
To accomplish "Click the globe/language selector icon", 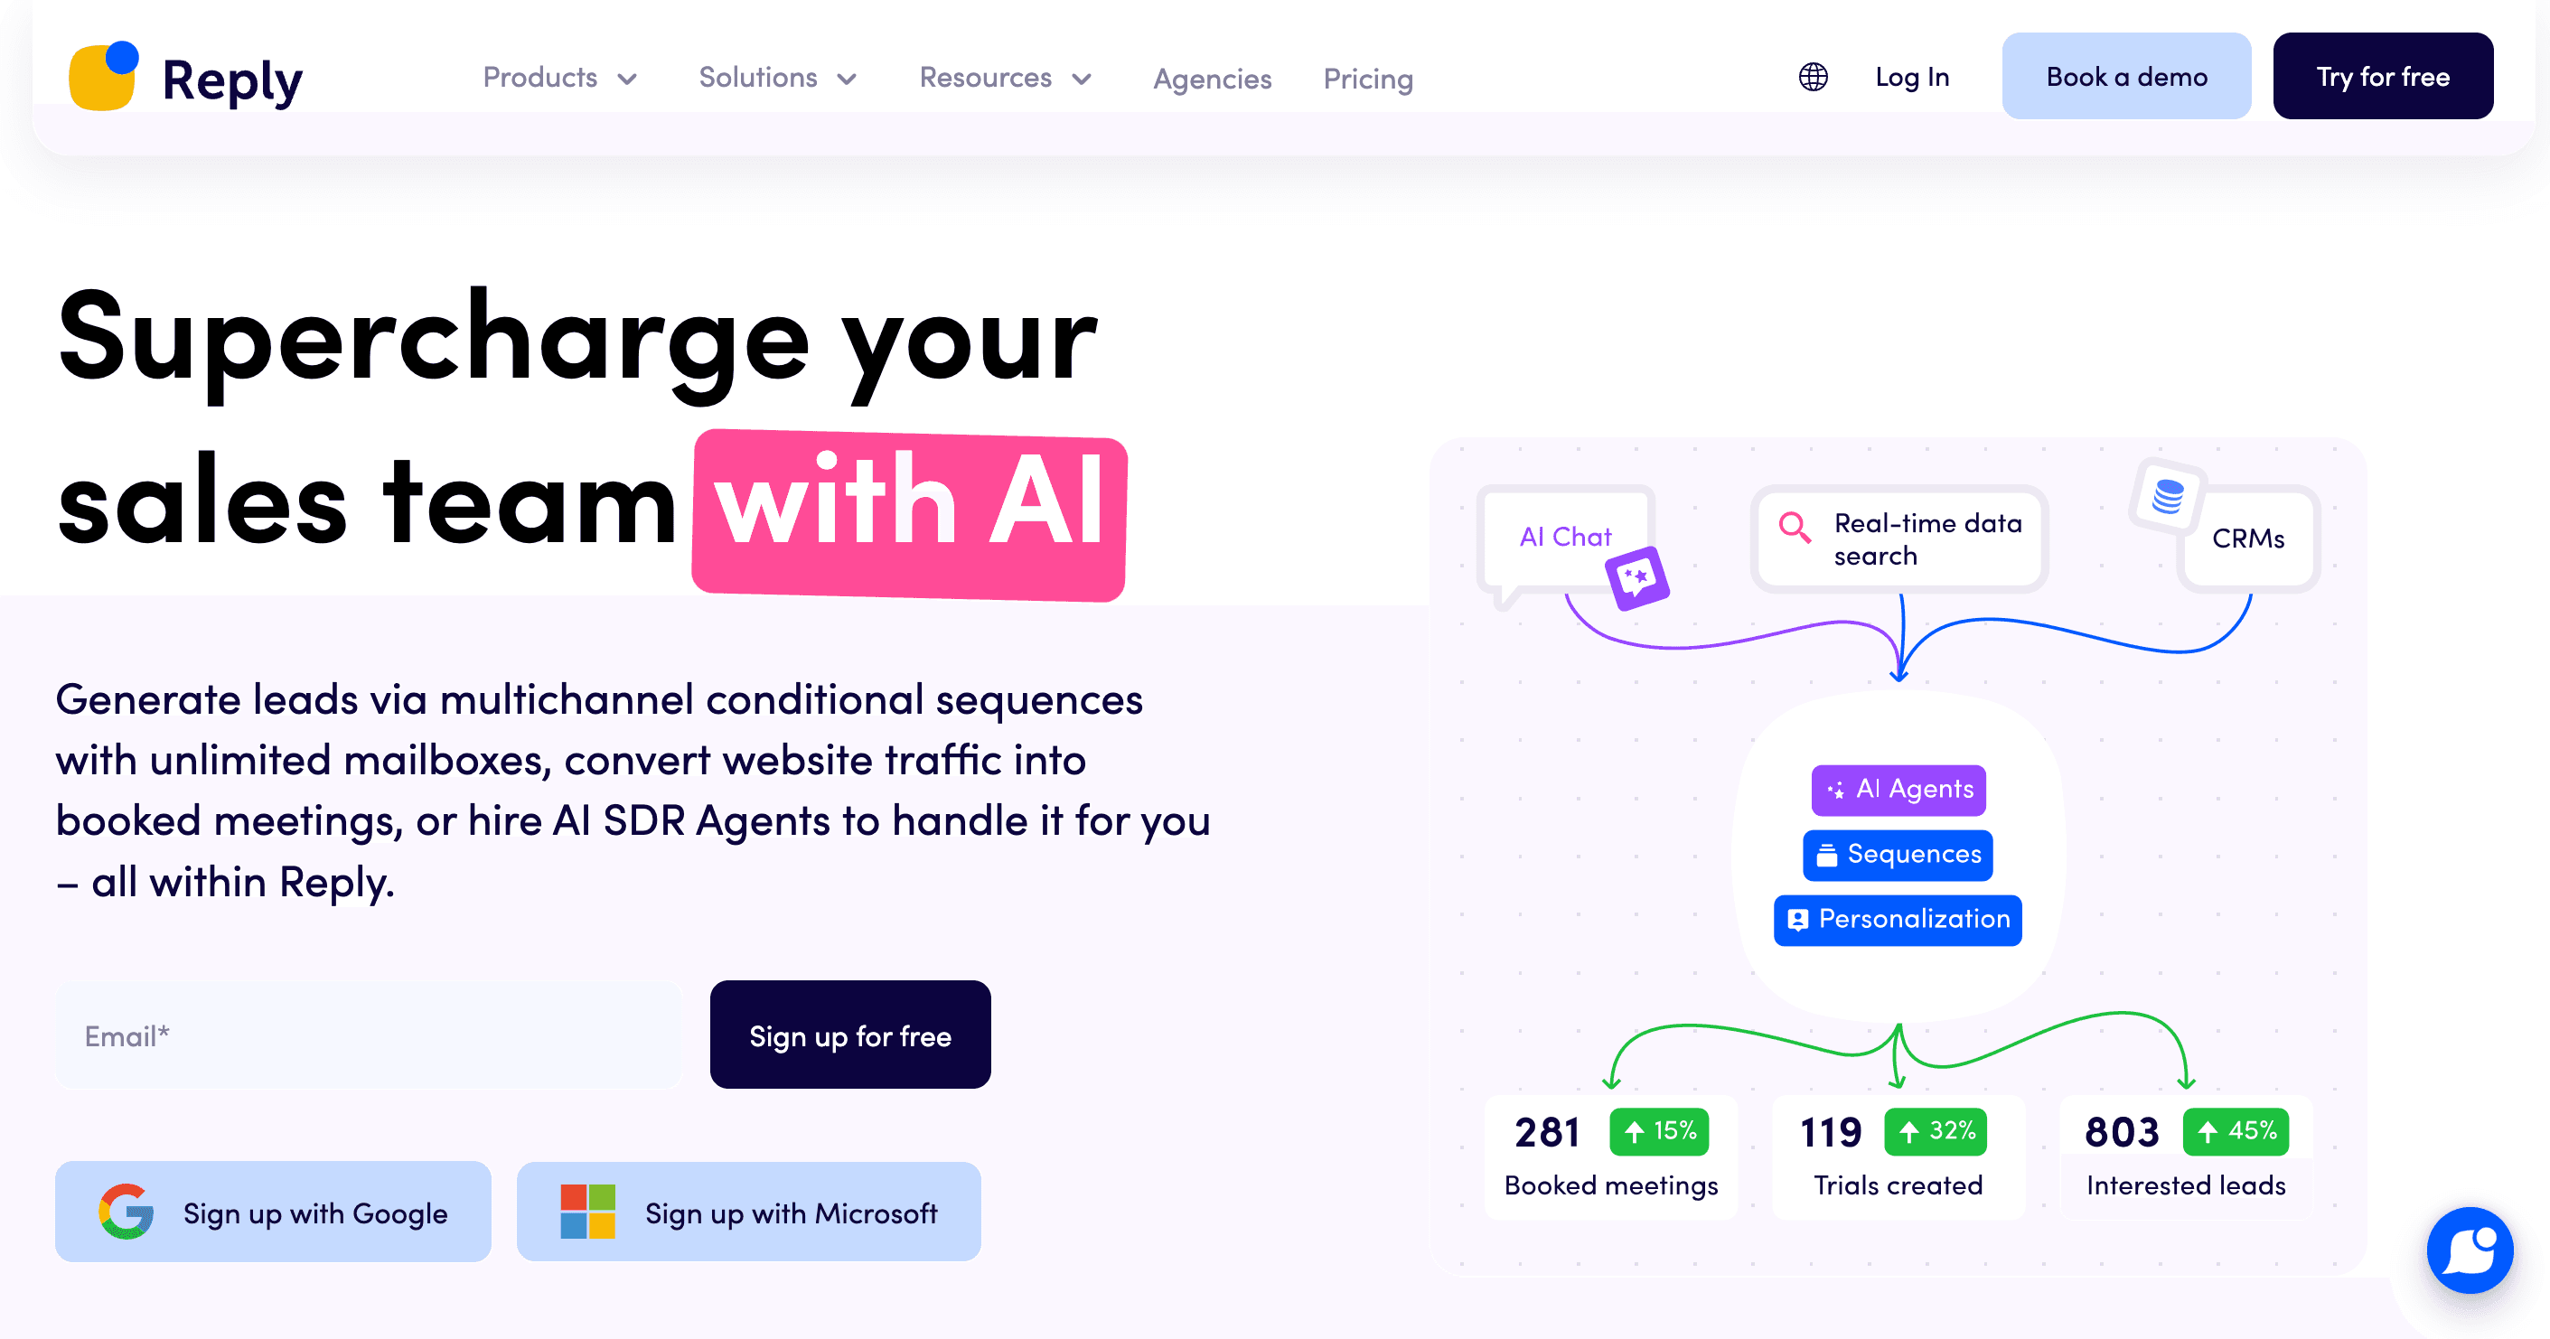I will 1814,78.
